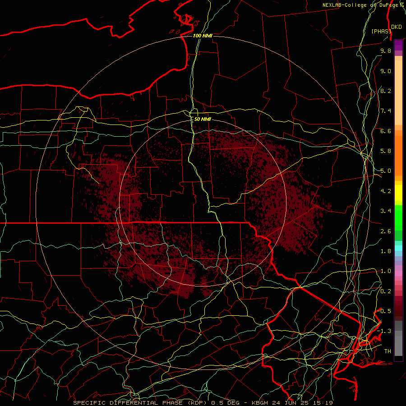Click the 8.2 scale value
The height and width of the screenshot is (406, 406).
386,91
